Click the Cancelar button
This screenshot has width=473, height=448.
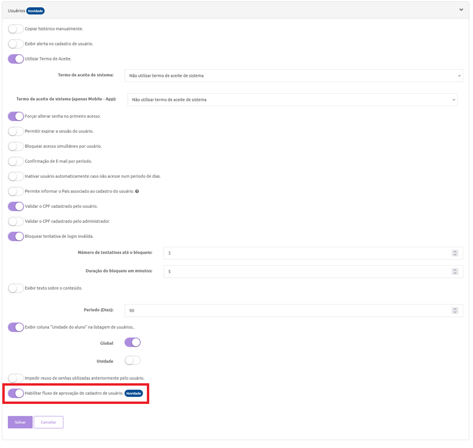[48, 422]
